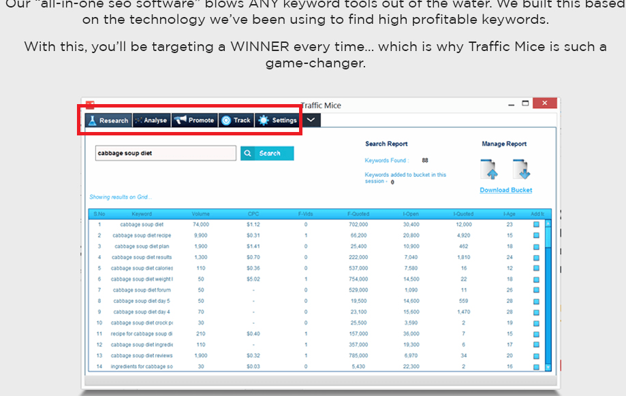
Task: Click the Search button
Action: (267, 153)
